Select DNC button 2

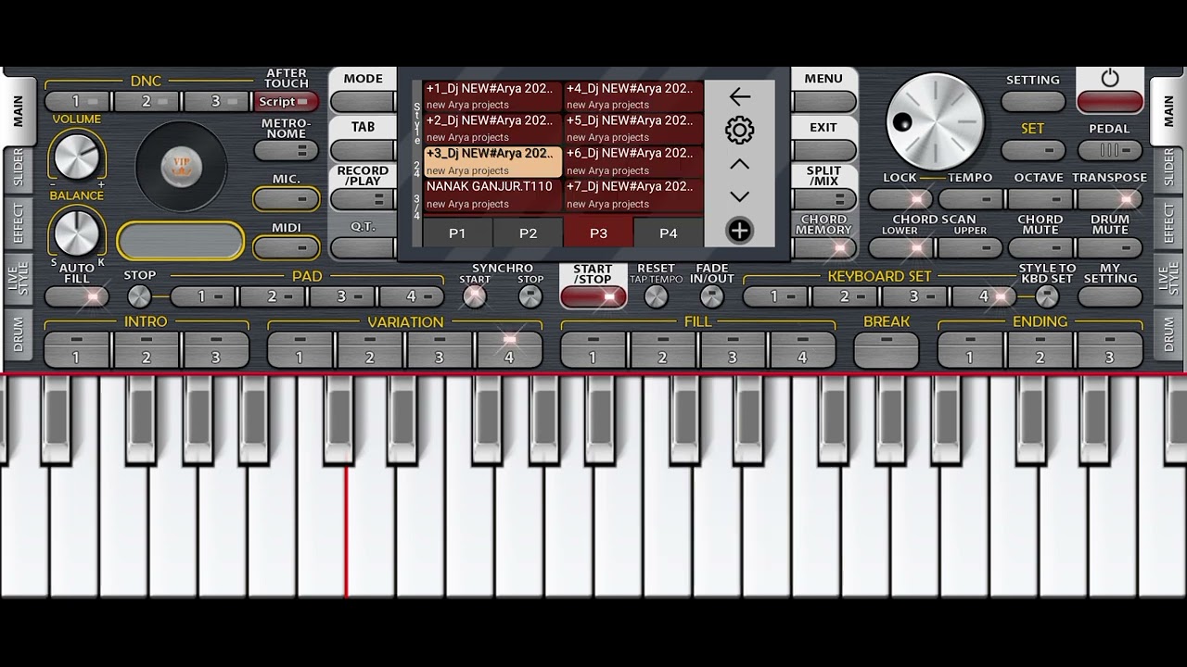[x=147, y=102]
